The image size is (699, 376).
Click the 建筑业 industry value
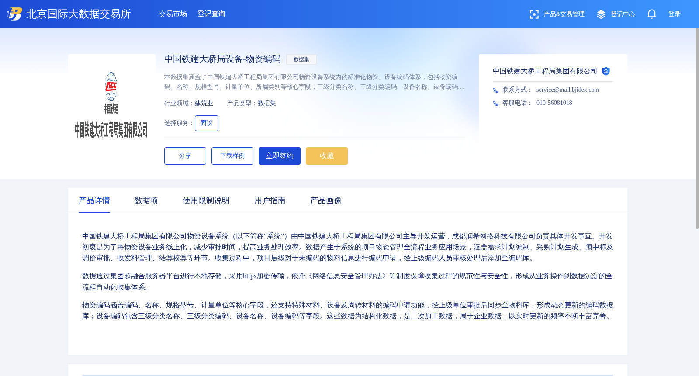204,103
